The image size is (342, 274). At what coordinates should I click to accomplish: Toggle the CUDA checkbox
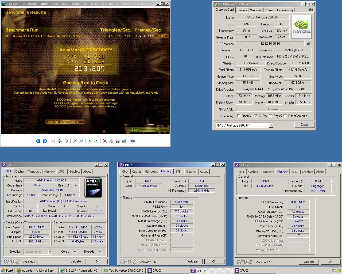pyautogui.click(x=255, y=116)
